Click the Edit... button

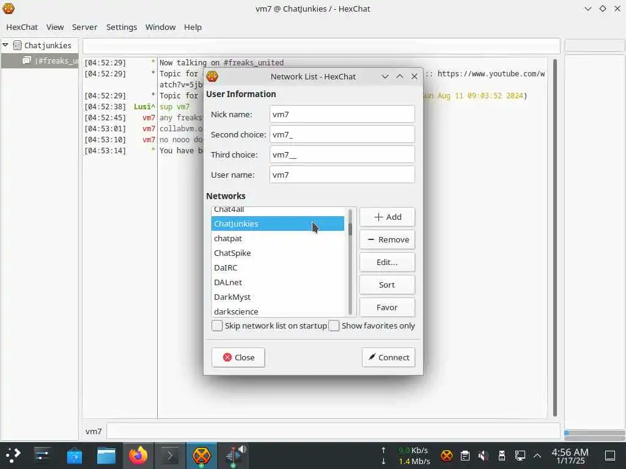pos(387,262)
